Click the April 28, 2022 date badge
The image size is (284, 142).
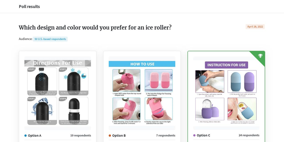pyautogui.click(x=255, y=27)
